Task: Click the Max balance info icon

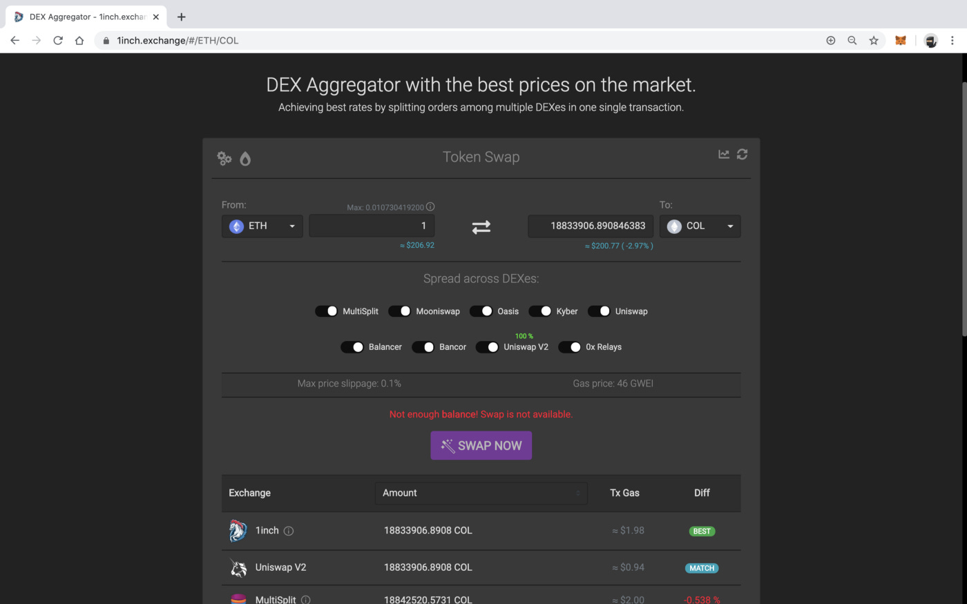Action: pos(430,207)
